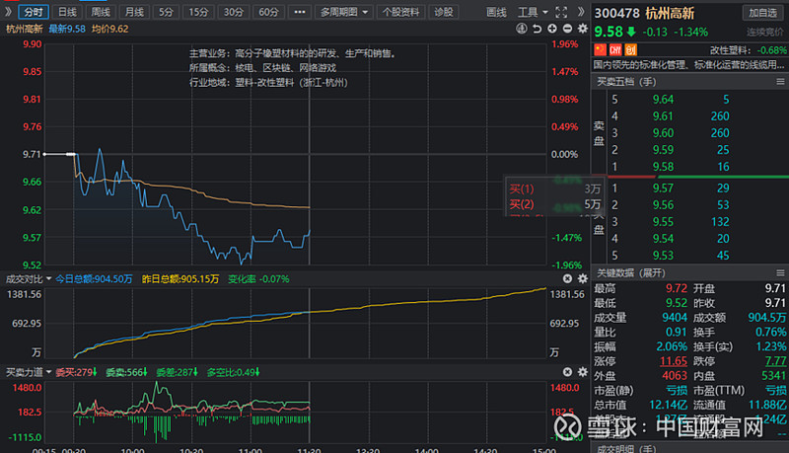
Task: Click the undo/reset arrow icon above chart
Action: (537, 29)
